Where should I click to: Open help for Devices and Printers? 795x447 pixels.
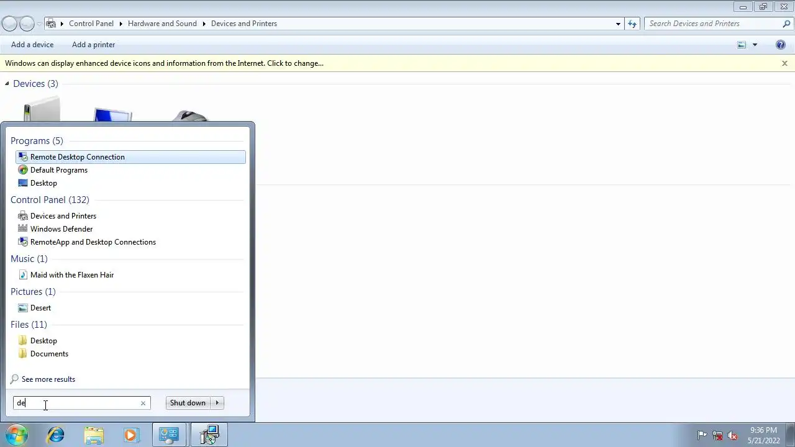781,45
